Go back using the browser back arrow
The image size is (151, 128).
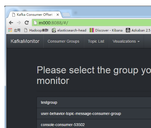tap(11, 23)
